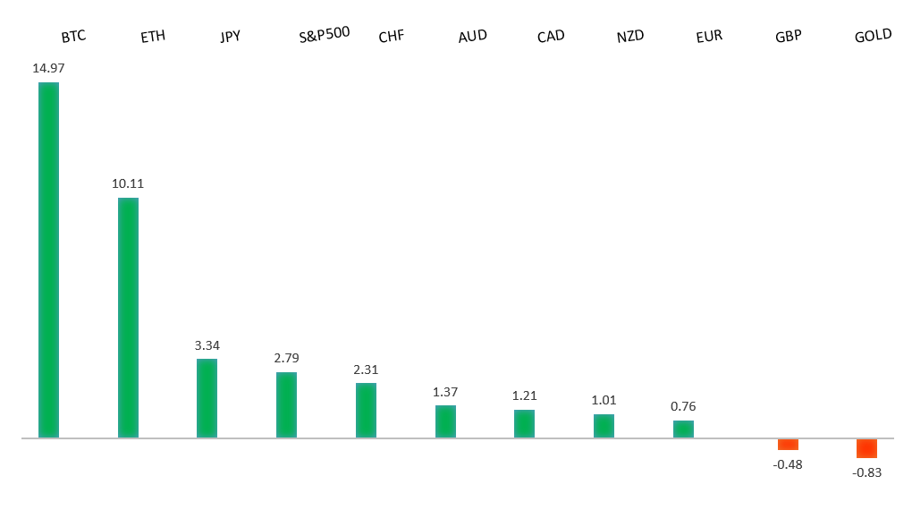Click the -0.48 value label
Image resolution: width=912 pixels, height=510 pixels.
pyautogui.click(x=788, y=463)
